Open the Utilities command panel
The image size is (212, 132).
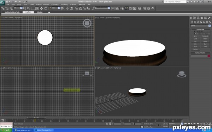tap(209, 18)
